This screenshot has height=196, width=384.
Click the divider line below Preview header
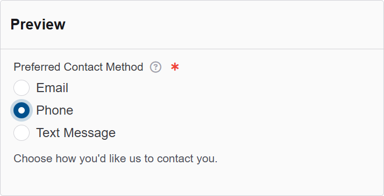coord(192,49)
